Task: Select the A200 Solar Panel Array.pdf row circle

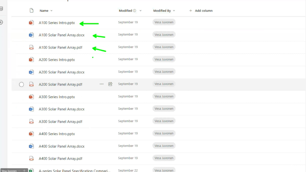Action: pos(22,85)
